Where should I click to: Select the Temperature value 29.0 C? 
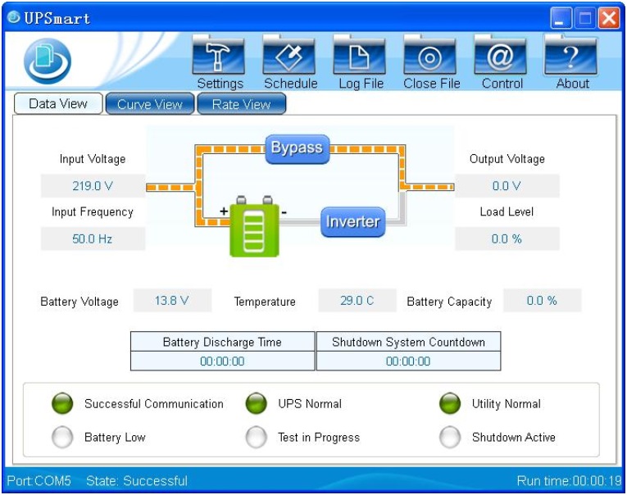[x=357, y=300]
